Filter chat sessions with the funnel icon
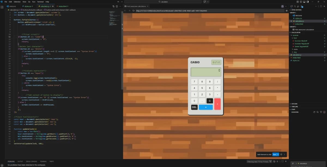327x167 pixels. 321,112
